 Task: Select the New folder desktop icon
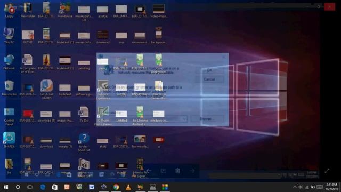click(28, 11)
